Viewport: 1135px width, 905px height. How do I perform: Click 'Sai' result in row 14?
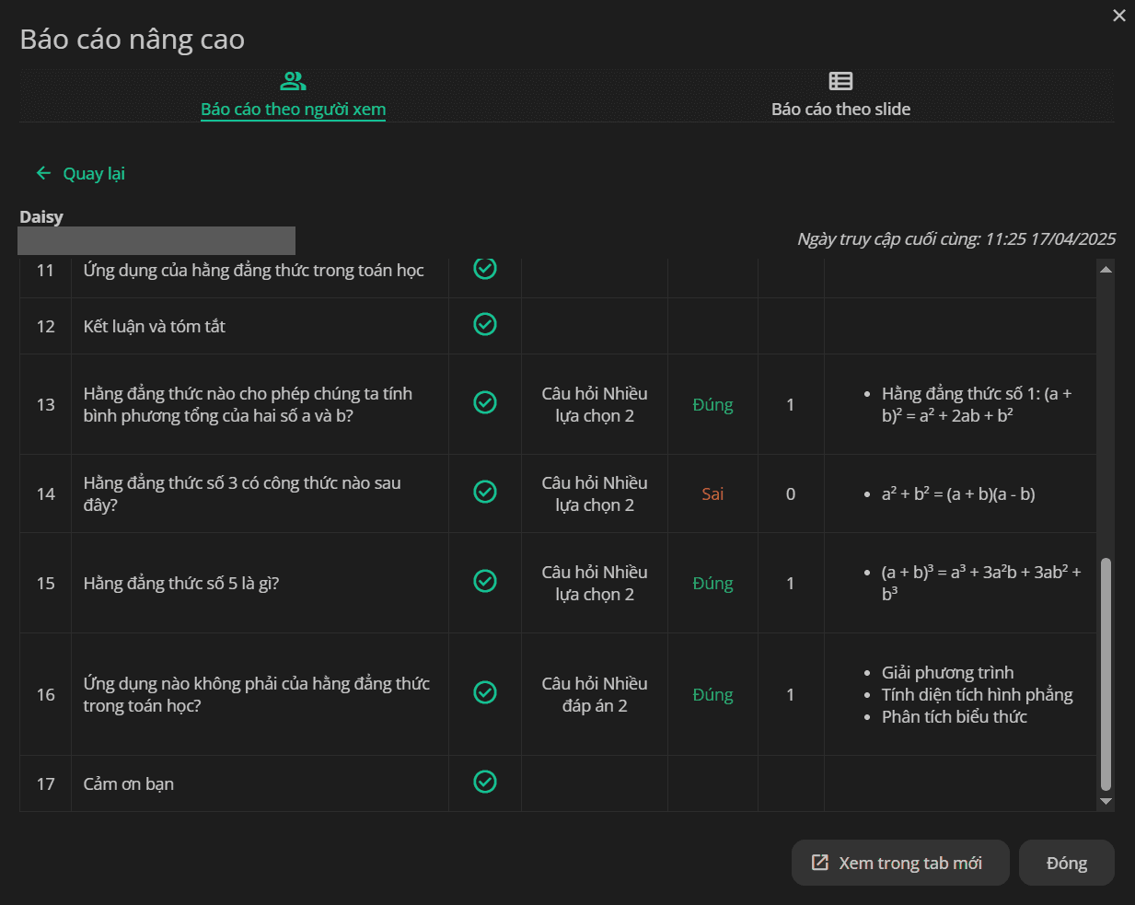pyautogui.click(x=712, y=493)
